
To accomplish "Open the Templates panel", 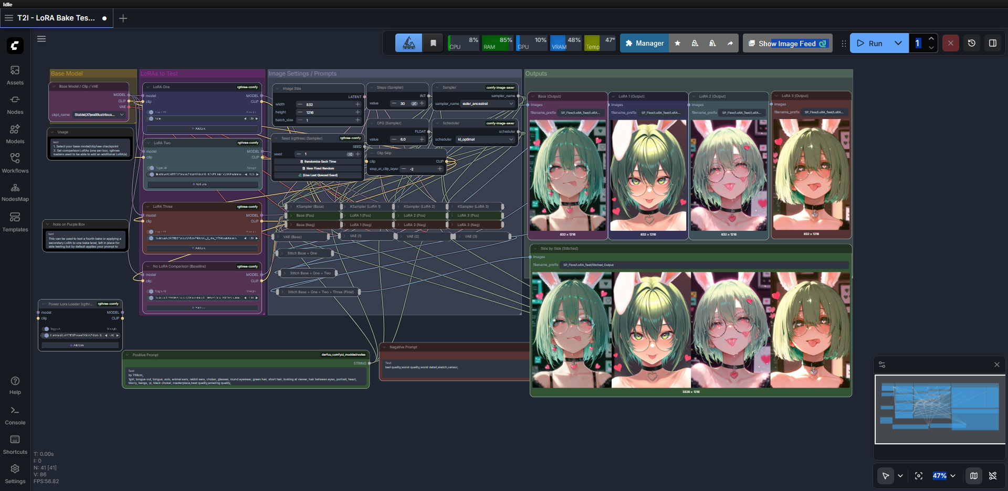I will tap(15, 222).
